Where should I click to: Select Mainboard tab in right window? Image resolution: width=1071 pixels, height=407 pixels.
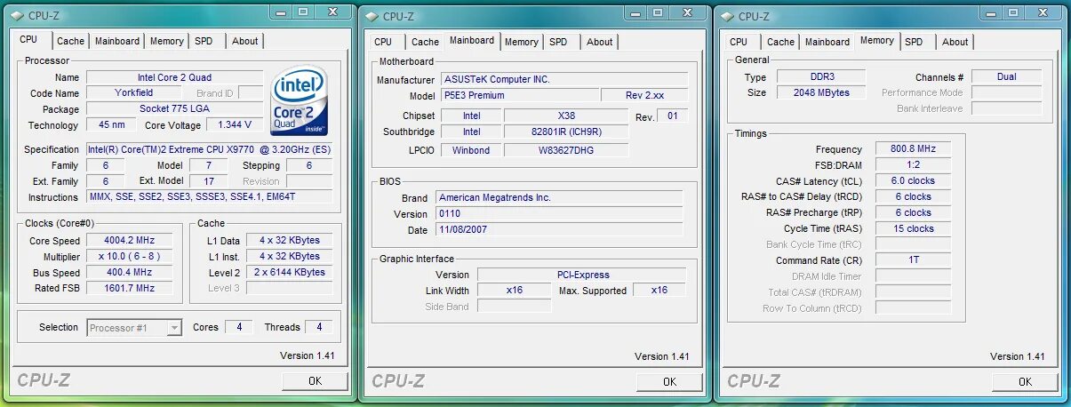[x=827, y=42]
